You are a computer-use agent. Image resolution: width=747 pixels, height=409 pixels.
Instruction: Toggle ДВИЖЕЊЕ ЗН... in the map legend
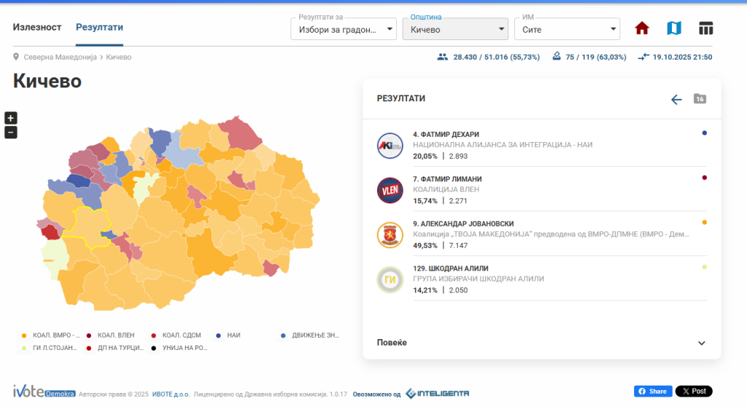310,335
